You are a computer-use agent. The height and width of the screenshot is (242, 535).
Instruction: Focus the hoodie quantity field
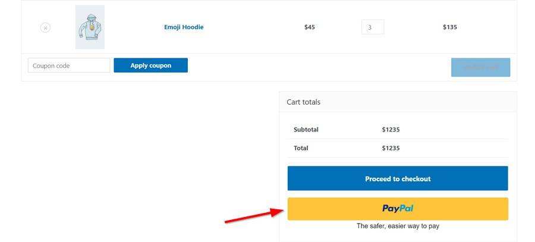tap(373, 27)
